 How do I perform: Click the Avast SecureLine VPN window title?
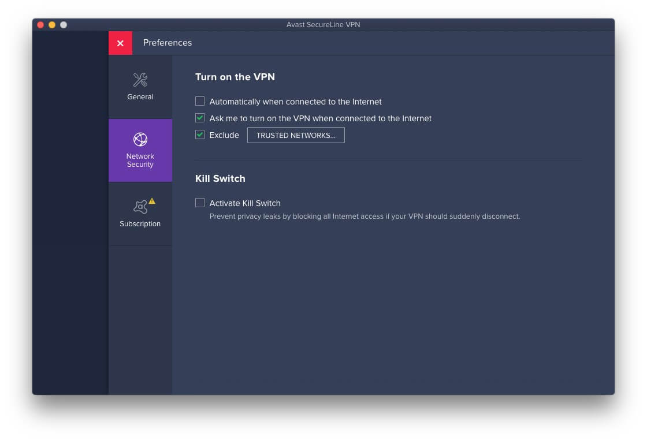tap(323, 25)
